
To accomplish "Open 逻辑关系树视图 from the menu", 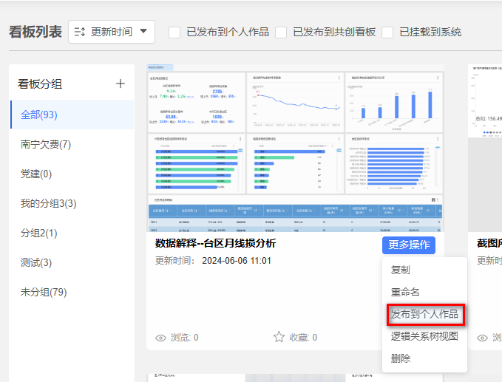I will (424, 336).
